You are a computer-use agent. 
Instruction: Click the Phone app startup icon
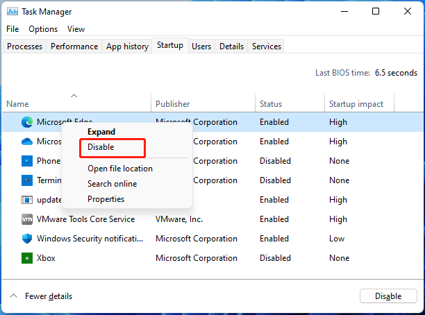[27, 161]
